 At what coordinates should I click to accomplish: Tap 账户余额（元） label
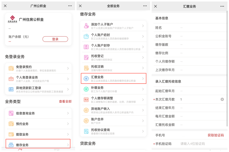pos(19,37)
